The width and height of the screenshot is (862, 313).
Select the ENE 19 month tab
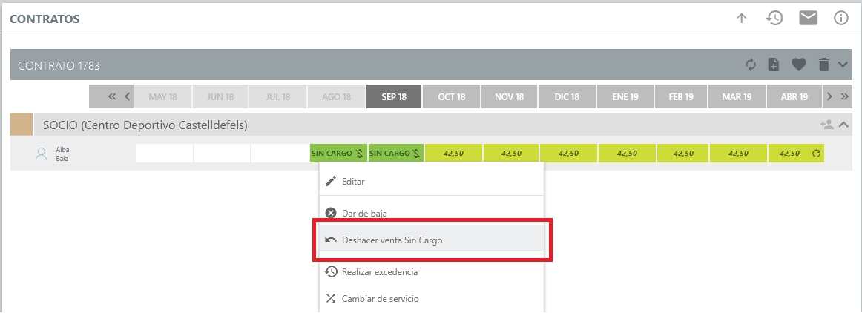(x=625, y=96)
